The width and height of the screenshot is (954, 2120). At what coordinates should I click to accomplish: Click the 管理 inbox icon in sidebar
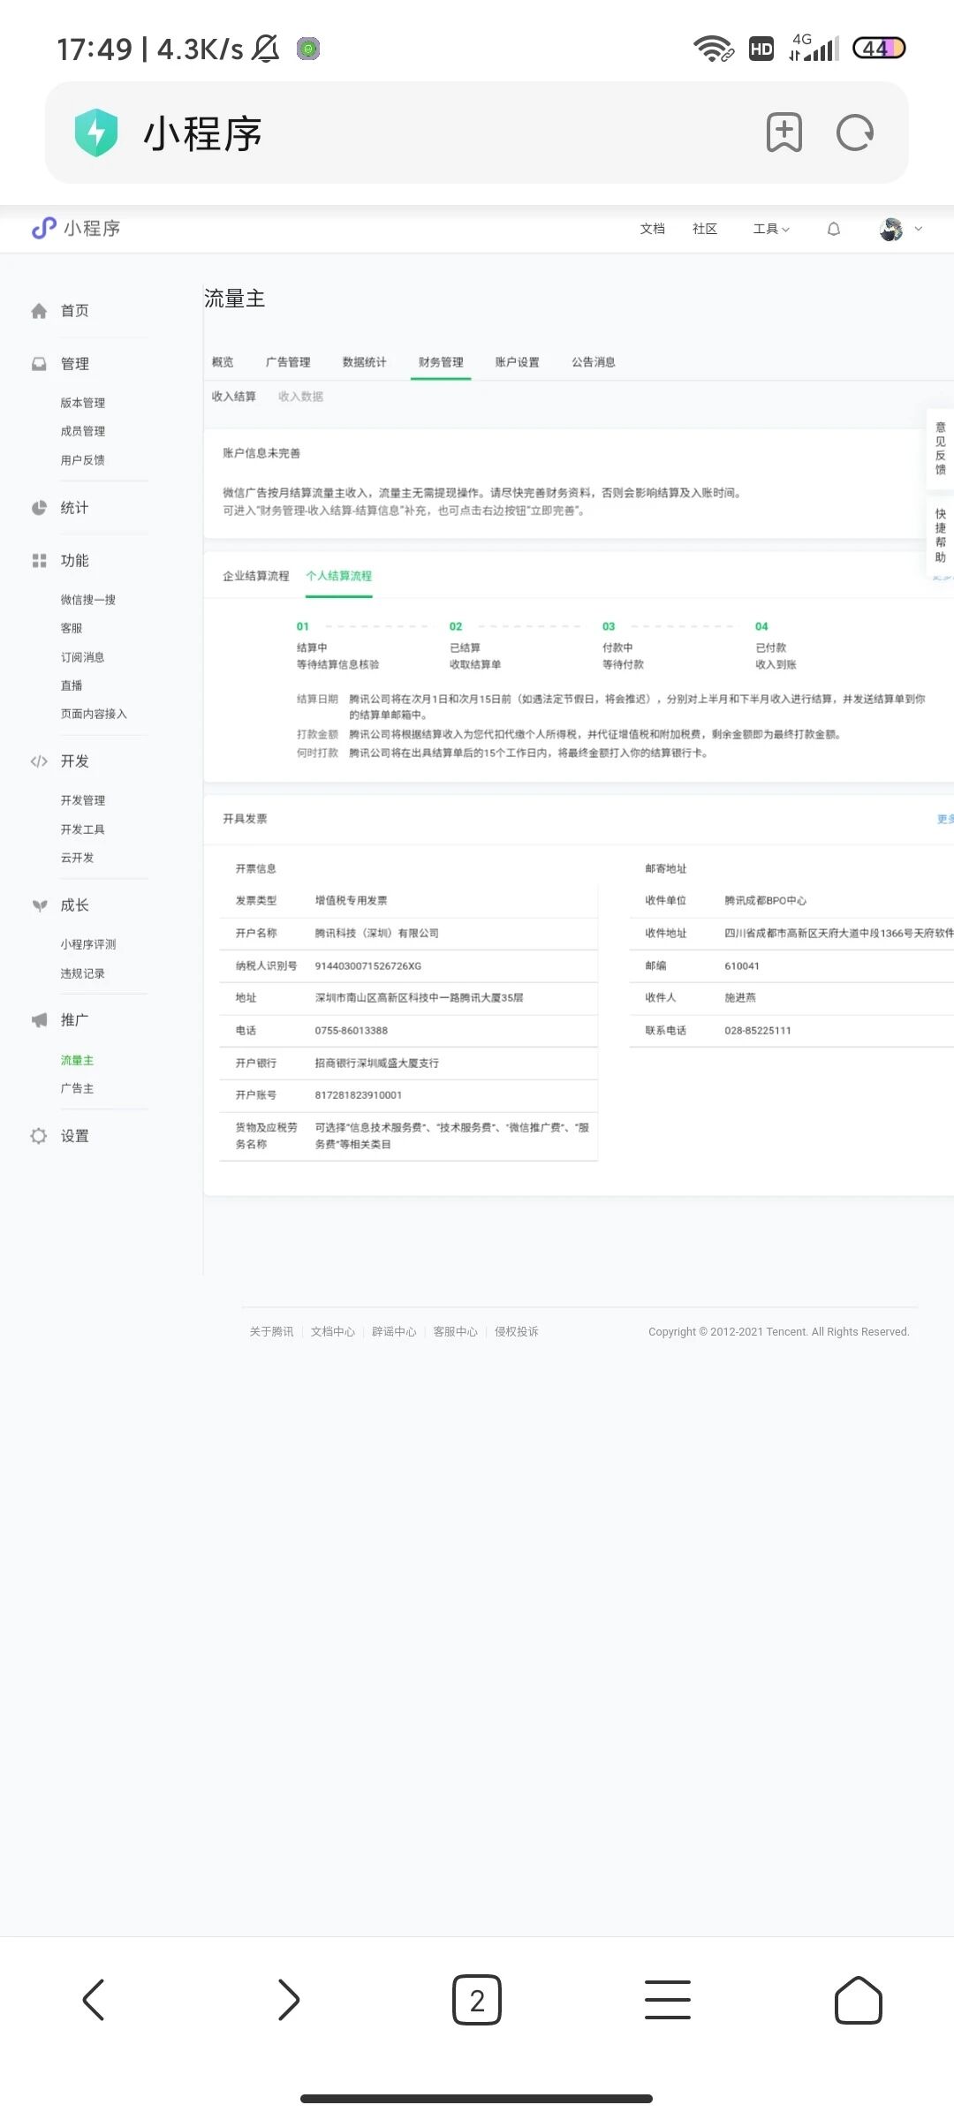point(39,364)
